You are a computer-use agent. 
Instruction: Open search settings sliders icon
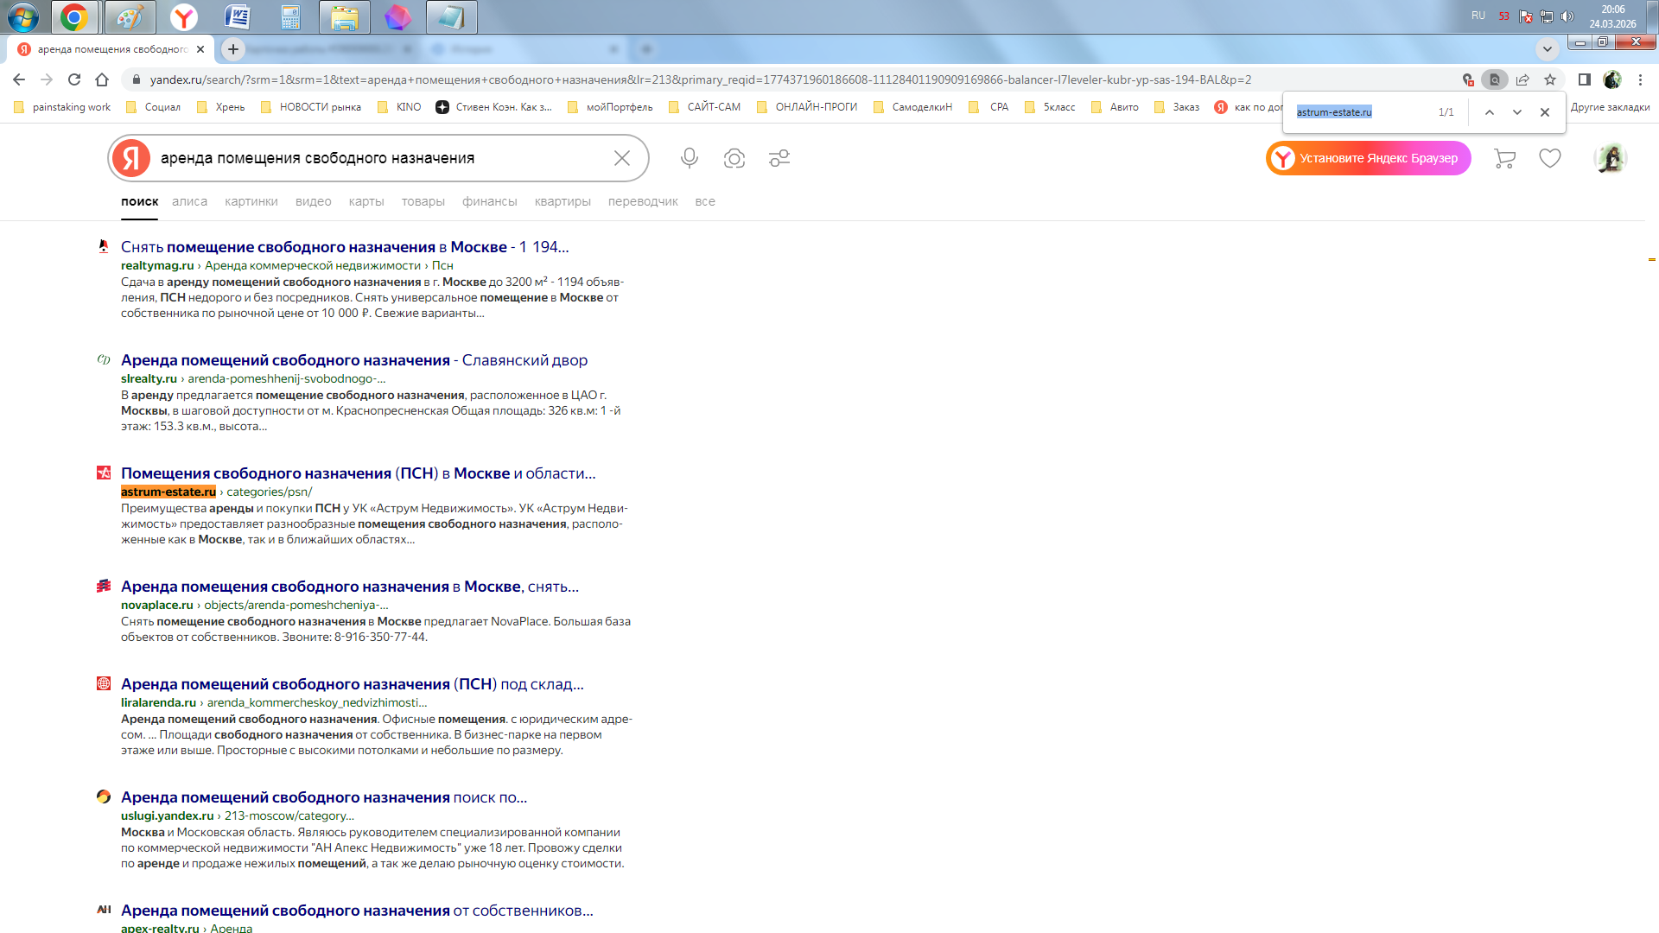point(779,158)
